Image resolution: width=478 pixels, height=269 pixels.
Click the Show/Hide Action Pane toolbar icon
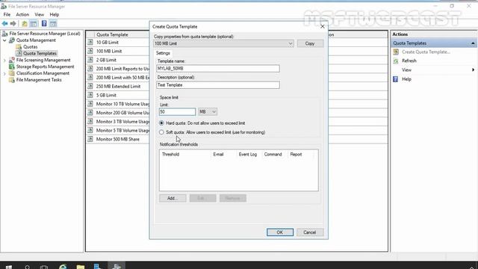tap(53, 23)
